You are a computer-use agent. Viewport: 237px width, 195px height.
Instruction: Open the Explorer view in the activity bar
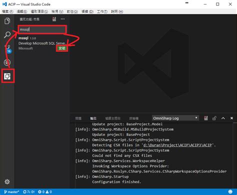click(x=7, y=21)
